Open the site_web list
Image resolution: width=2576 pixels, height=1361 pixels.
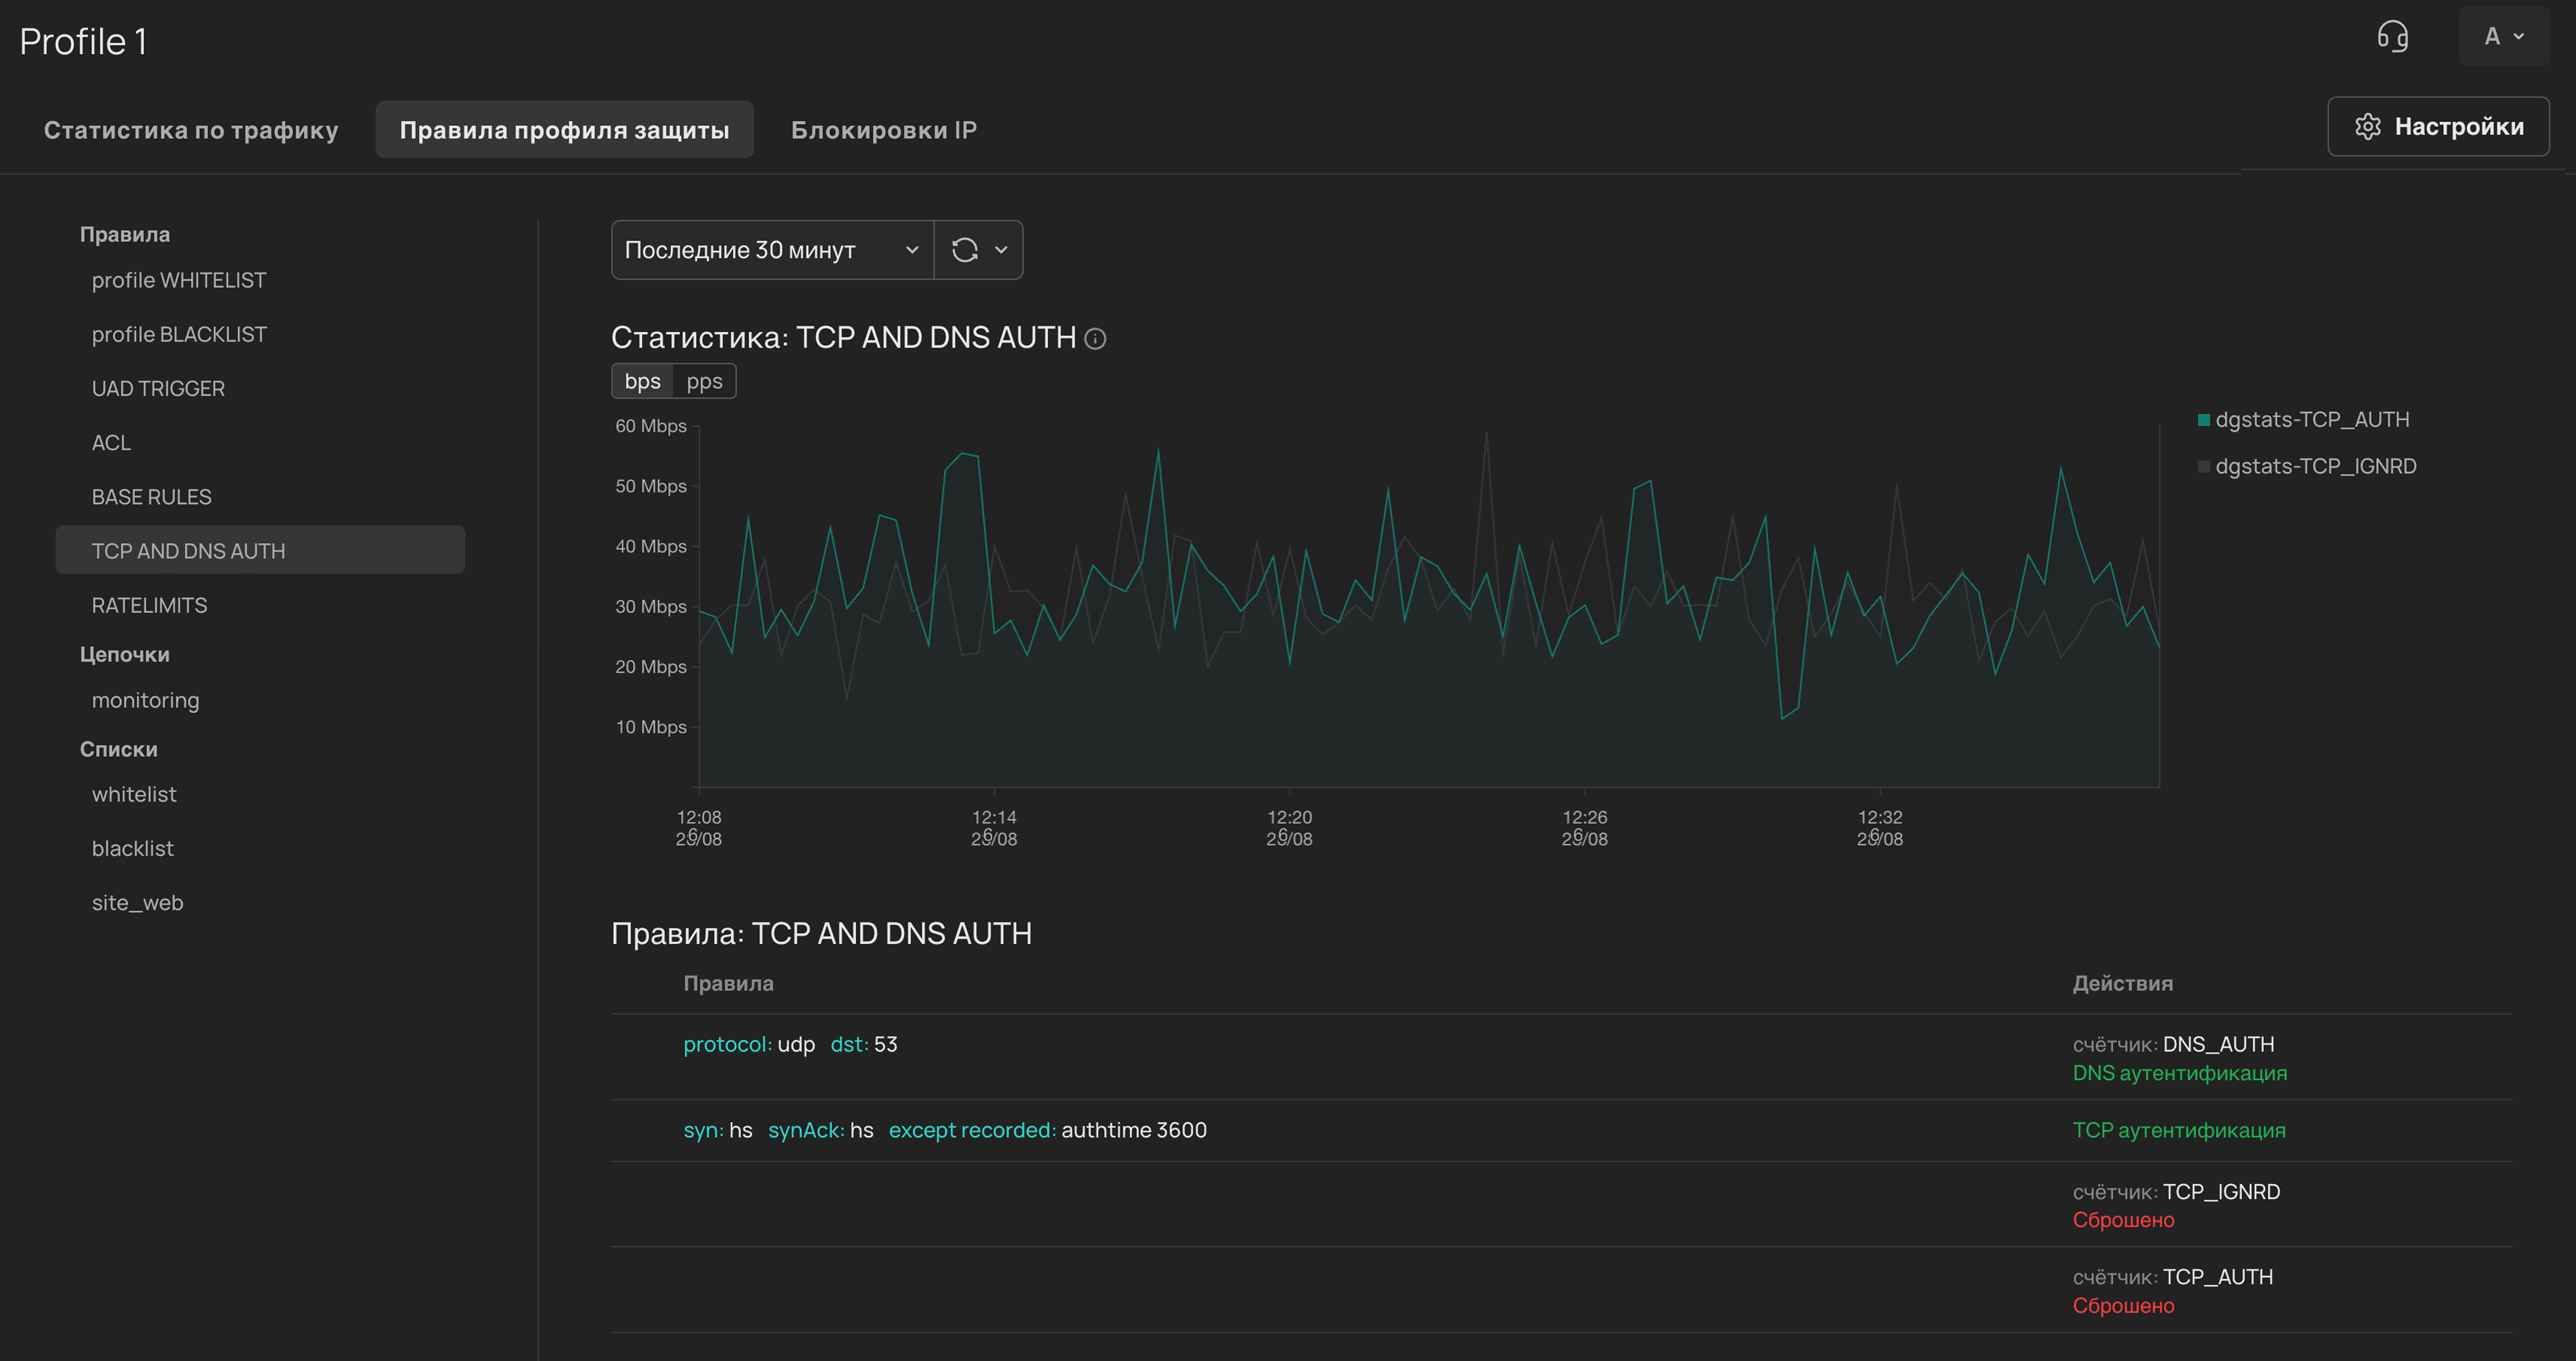point(138,903)
